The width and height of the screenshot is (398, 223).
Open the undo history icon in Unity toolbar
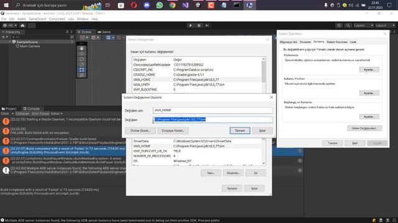(x=339, y=25)
